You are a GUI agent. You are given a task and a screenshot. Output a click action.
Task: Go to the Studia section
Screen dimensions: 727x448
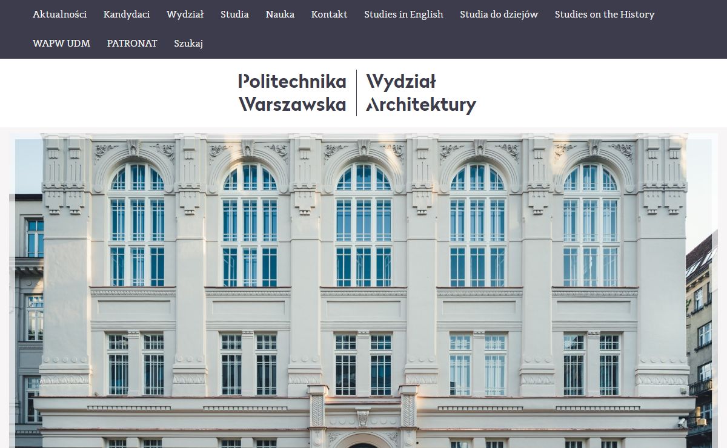point(234,15)
